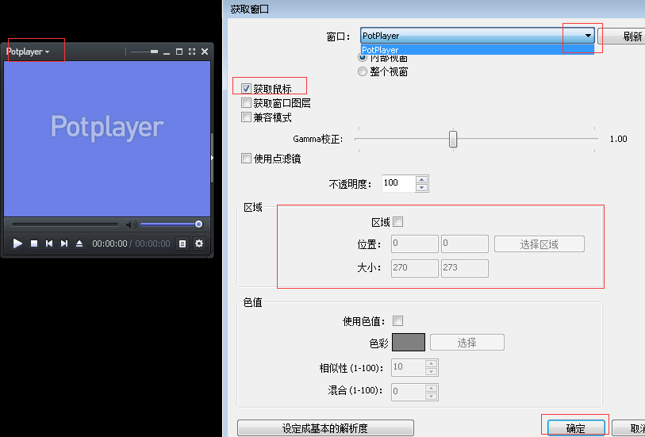This screenshot has width=645, height=437.
Task: Enable the 兼容模式 checkbox
Action: click(x=246, y=117)
